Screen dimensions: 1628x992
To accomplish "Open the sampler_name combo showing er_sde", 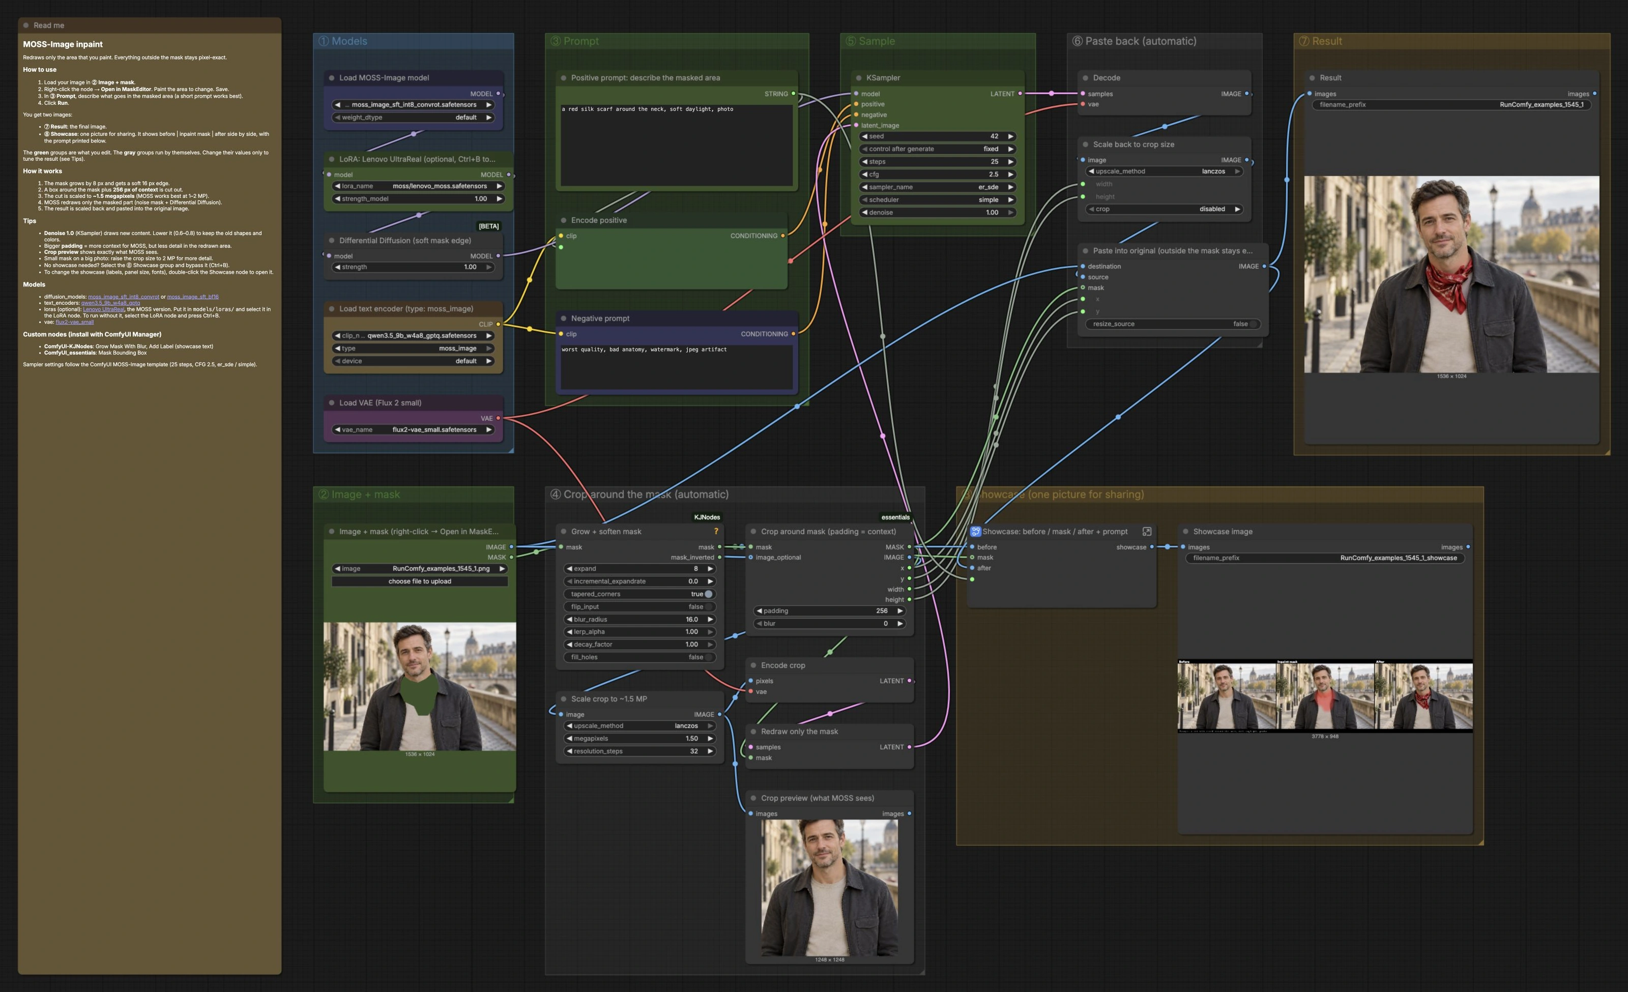I will tap(938, 187).
